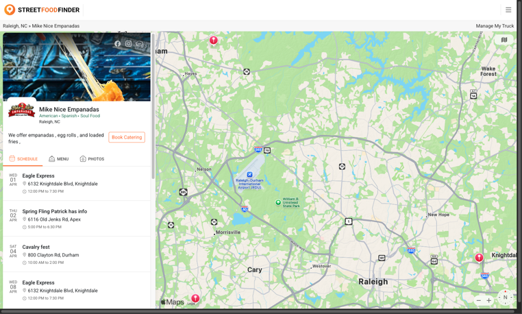Reset map orientation using the compass
The height and width of the screenshot is (314, 522).
[505, 297]
